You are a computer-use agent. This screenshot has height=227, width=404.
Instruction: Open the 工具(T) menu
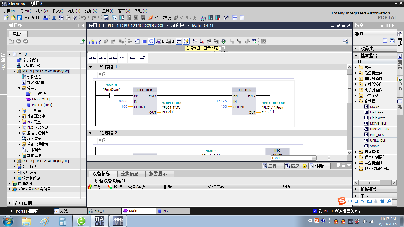click(108, 11)
